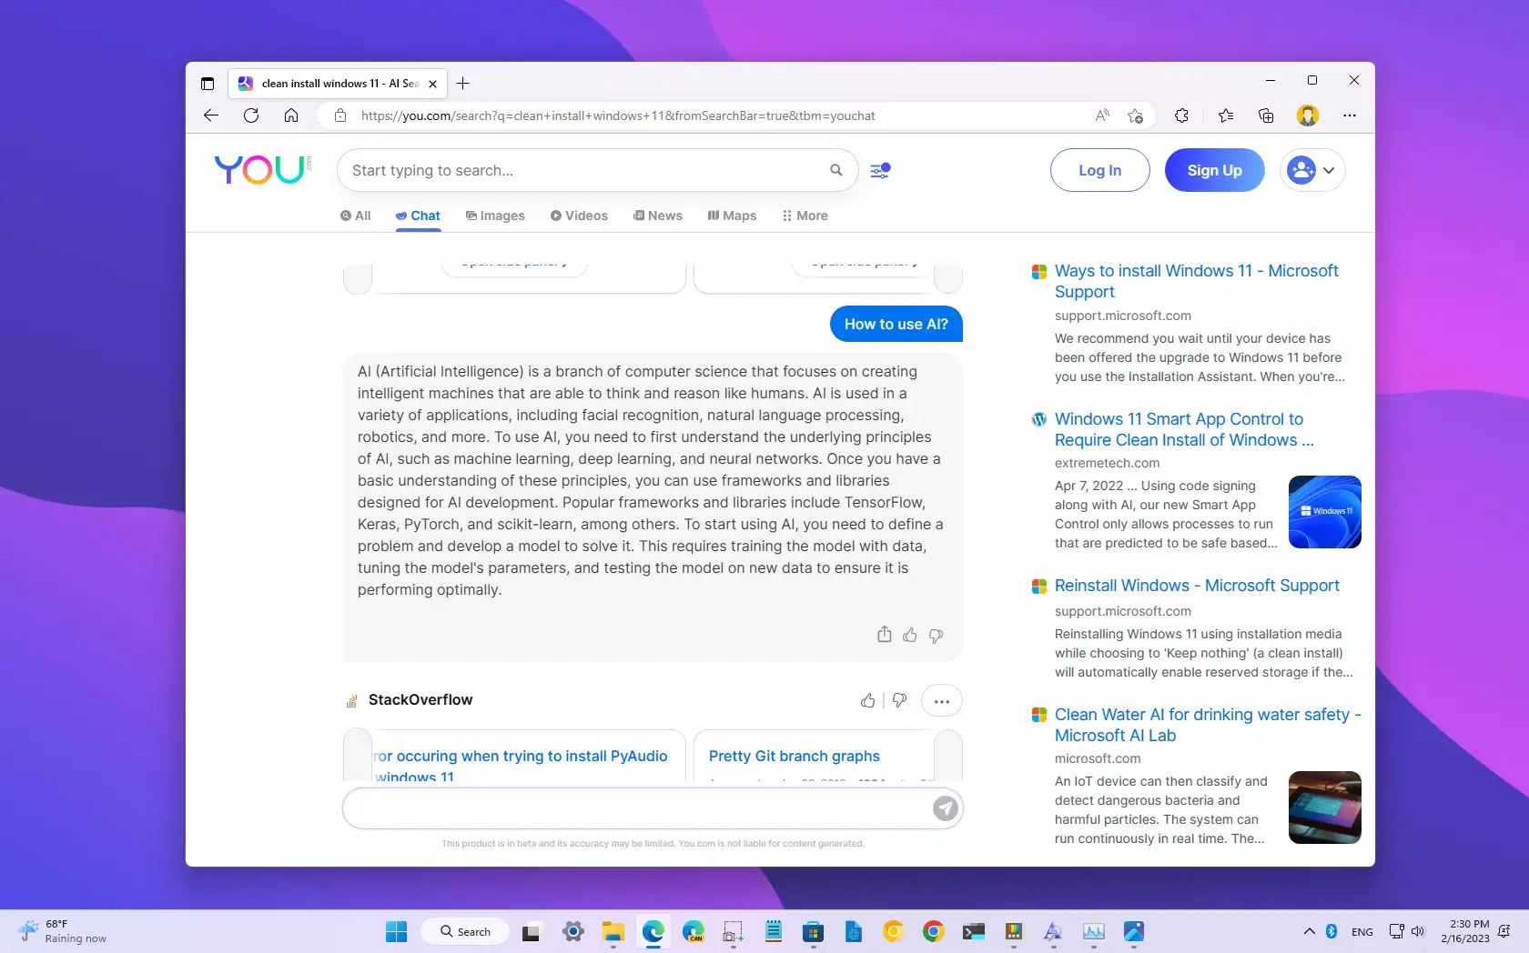Open a new browser tab
The height and width of the screenshot is (953, 1529).
463,84
